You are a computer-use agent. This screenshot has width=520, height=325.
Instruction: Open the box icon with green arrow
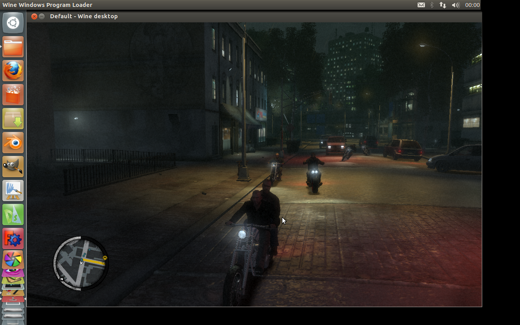[x=13, y=119]
